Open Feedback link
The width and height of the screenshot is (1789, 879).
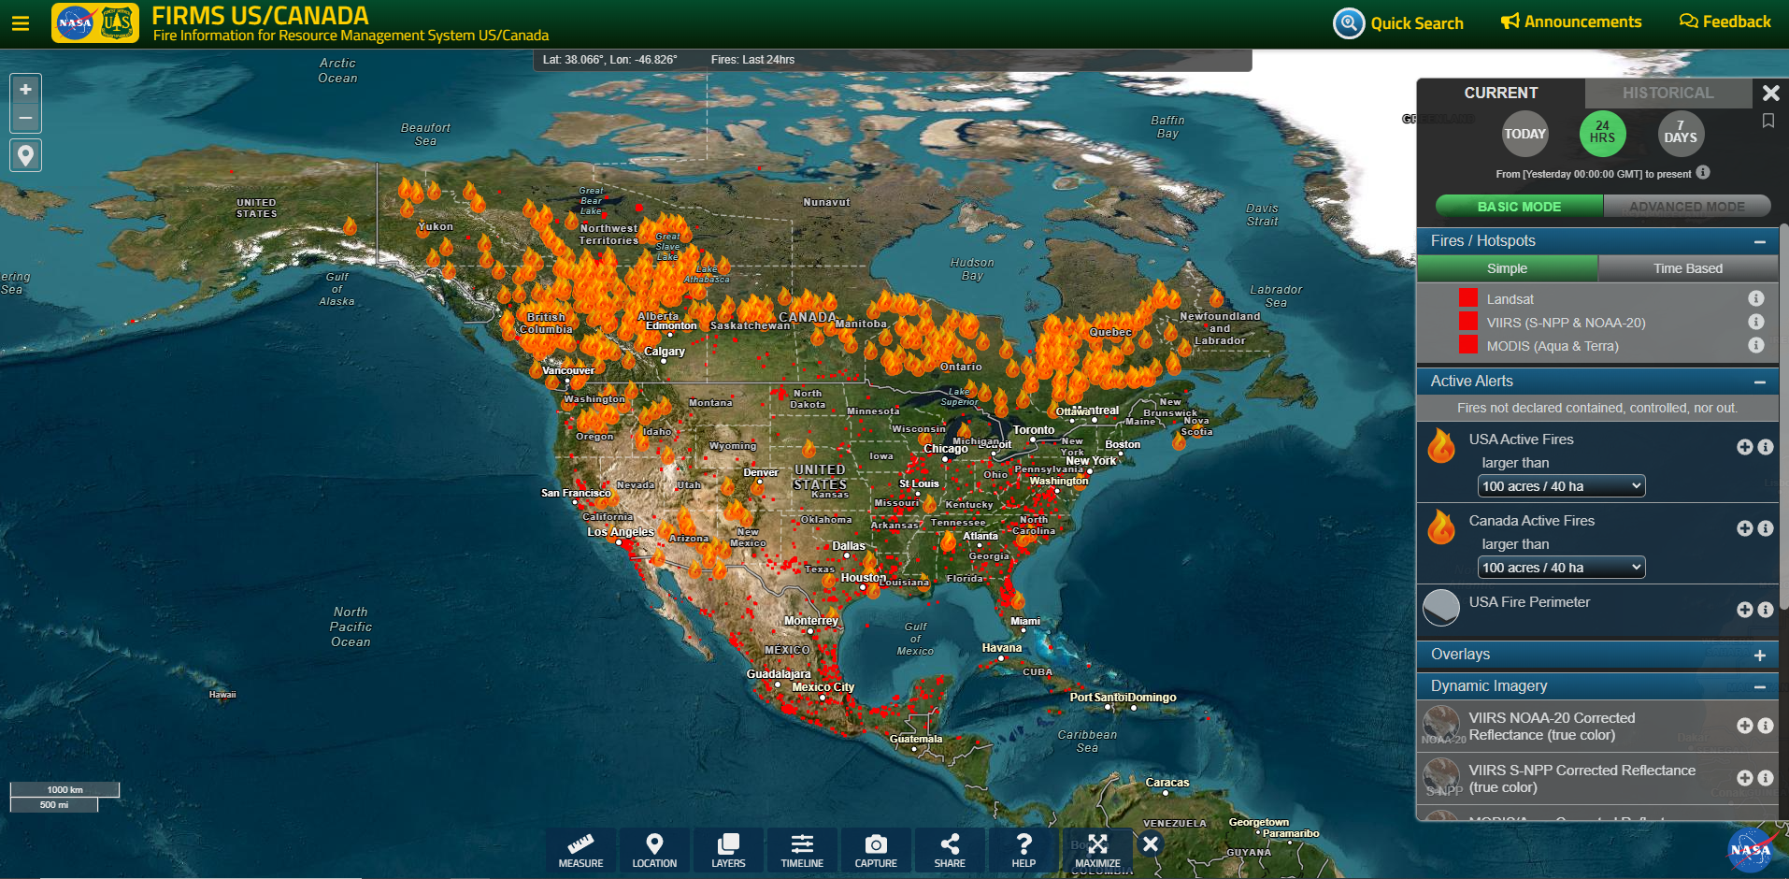pos(1725,22)
